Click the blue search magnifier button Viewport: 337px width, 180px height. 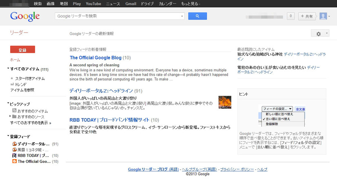point(197,16)
